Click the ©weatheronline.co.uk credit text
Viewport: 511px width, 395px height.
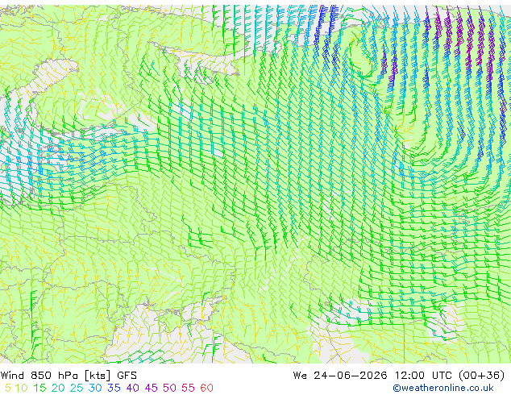pyautogui.click(x=443, y=388)
